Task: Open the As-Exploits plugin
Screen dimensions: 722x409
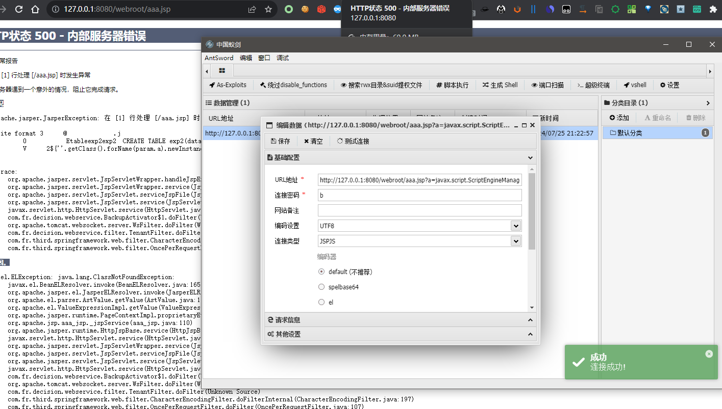Action: [228, 85]
